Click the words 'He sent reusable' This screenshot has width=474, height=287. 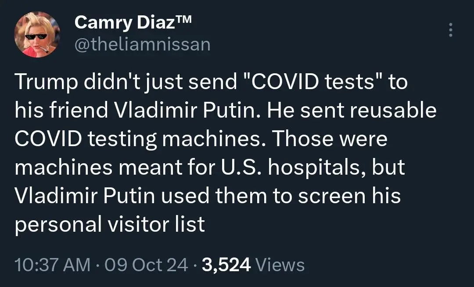pyautogui.click(x=352, y=110)
